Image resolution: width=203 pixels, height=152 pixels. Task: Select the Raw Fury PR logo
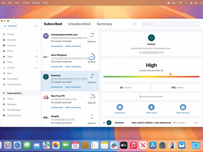tap(46, 97)
